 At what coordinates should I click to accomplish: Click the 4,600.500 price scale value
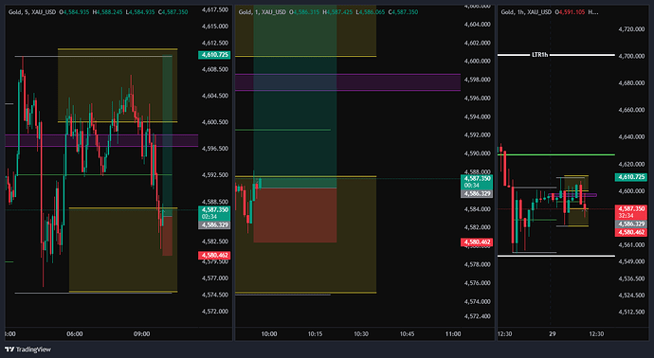pyautogui.click(x=214, y=122)
